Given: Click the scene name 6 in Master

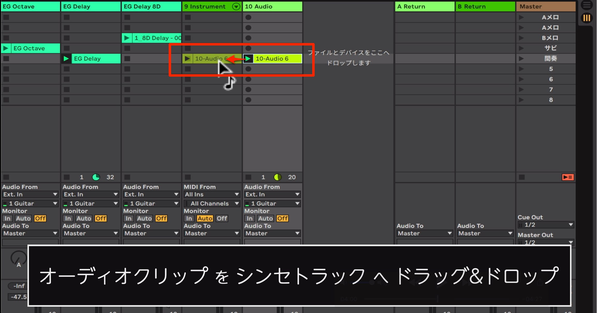Looking at the screenshot, I should coord(551,79).
